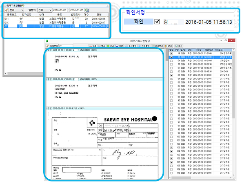Toggle checkbox for record PID 110
The height and width of the screenshot is (184, 242).
click(171, 173)
